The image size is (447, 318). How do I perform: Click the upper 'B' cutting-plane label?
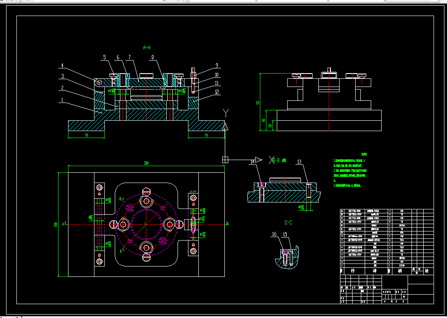pyautogui.click(x=120, y=199)
